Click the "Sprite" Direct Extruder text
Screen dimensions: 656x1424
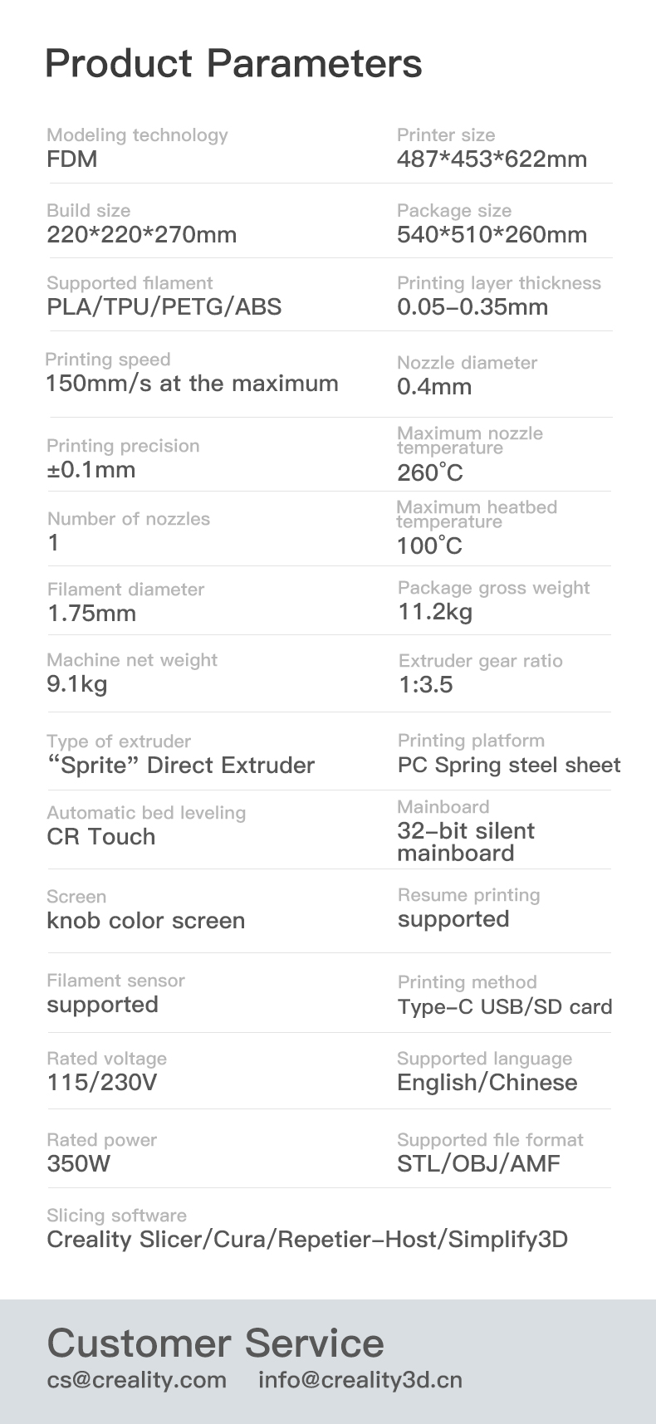[181, 766]
